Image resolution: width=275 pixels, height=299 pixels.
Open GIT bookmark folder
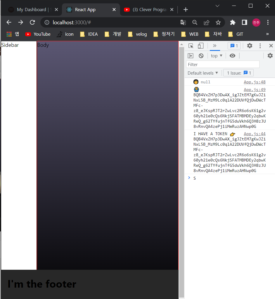click(236, 34)
